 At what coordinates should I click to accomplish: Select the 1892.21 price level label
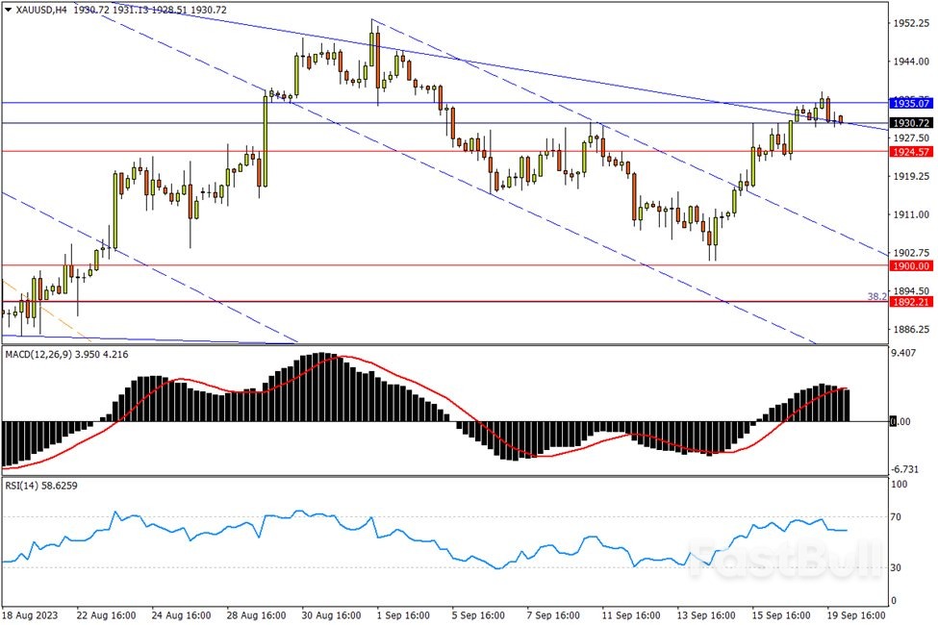point(909,301)
